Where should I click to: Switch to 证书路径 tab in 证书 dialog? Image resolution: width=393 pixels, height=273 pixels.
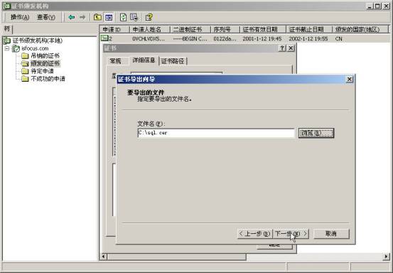173,61
